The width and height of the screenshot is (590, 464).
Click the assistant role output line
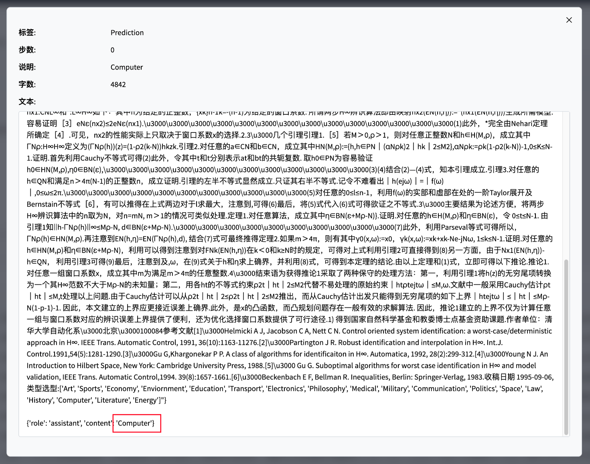[x=91, y=423]
